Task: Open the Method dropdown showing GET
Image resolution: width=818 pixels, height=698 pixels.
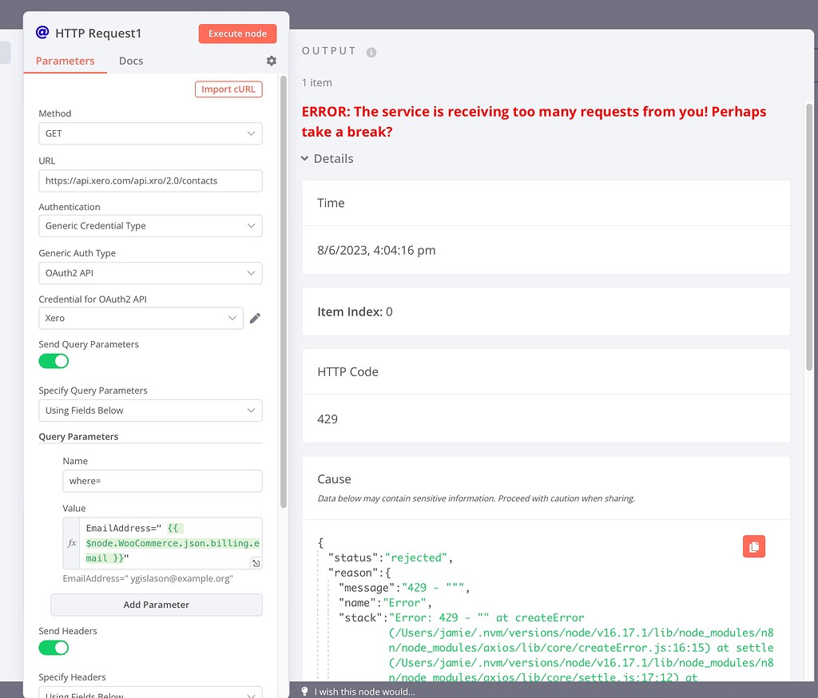Action: point(150,133)
